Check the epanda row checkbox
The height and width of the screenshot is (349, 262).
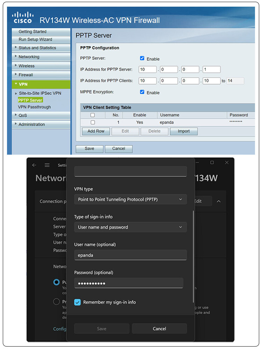pos(93,122)
